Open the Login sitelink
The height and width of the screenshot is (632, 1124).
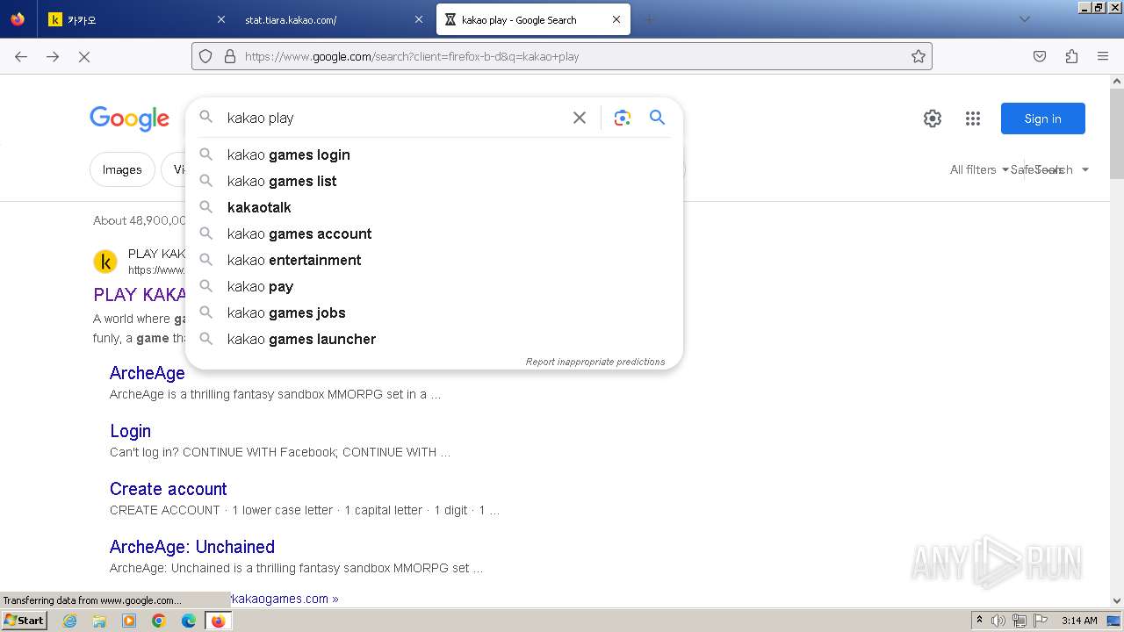coord(131,431)
